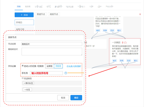
Task: Click into the 手机号 input field
Action: [46, 73]
